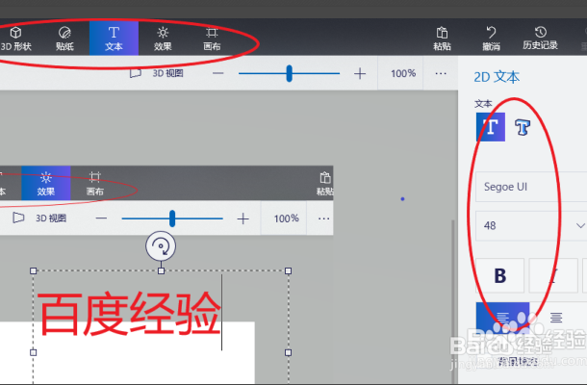Open the 历史记录 history panel
This screenshot has height=385, width=587.
(x=540, y=38)
